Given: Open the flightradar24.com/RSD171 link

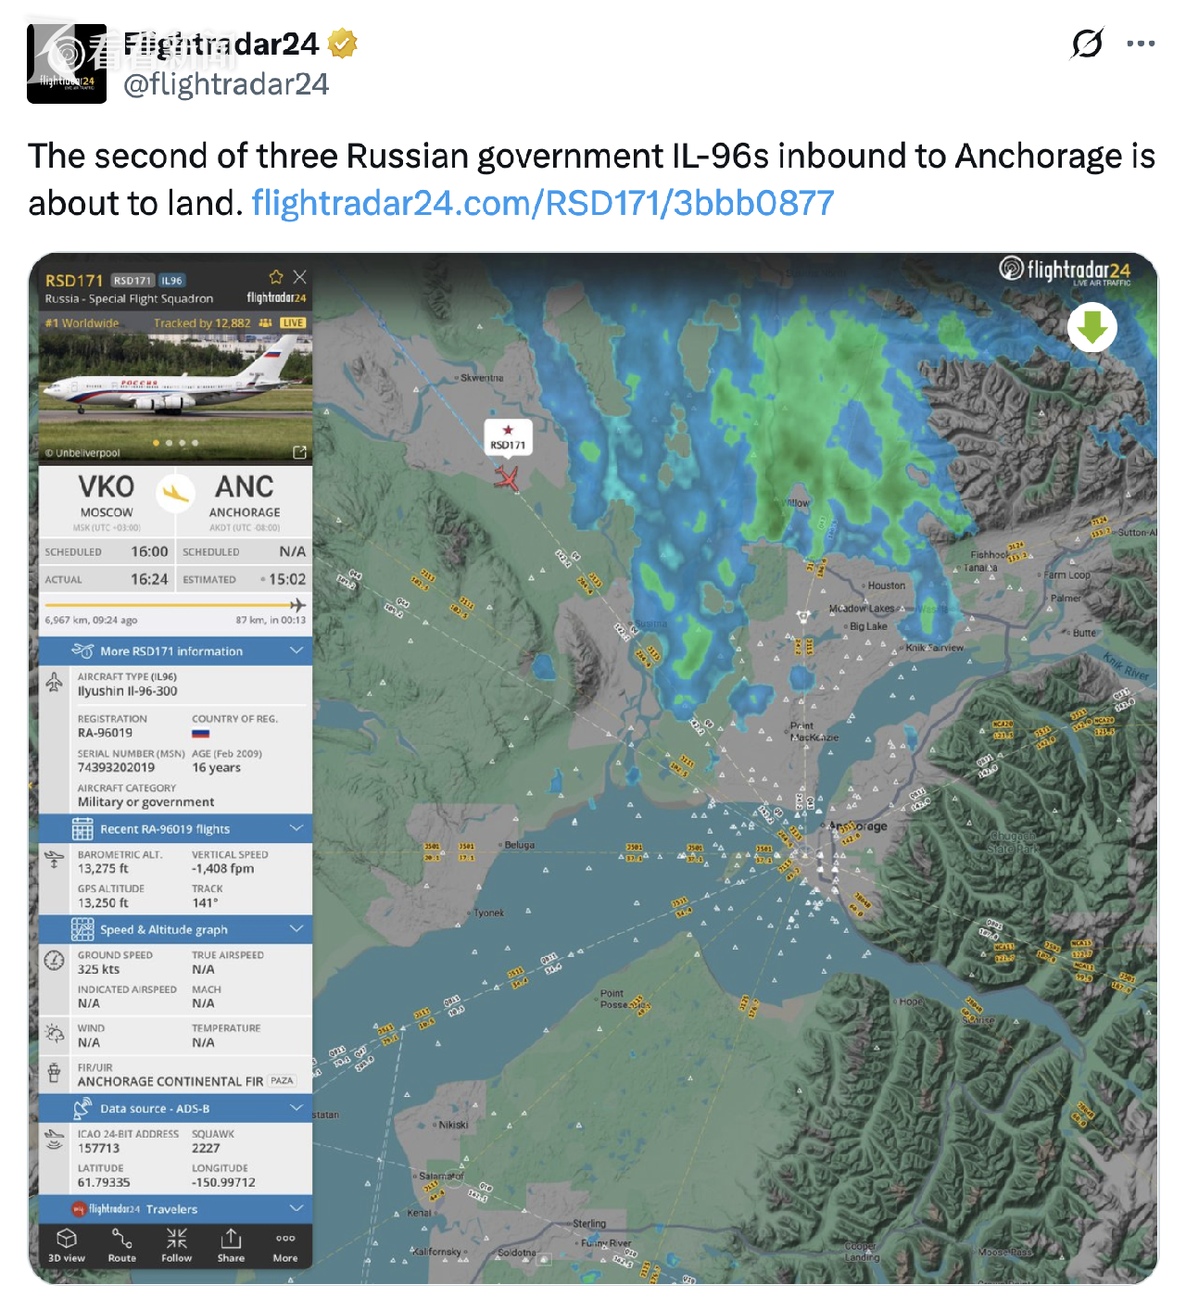Looking at the screenshot, I should pos(543,203).
